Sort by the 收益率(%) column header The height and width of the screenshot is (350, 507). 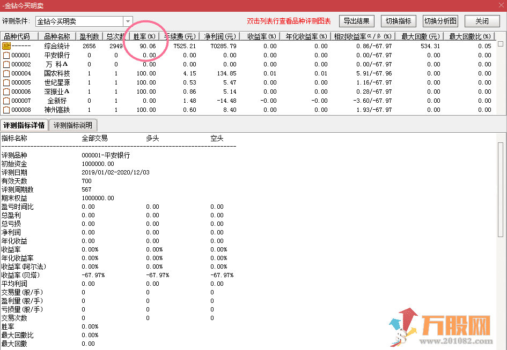(x=260, y=36)
